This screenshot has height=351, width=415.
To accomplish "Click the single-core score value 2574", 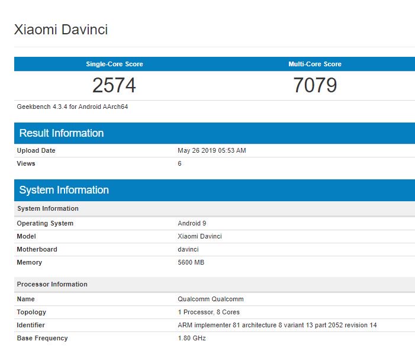I will coord(114,85).
